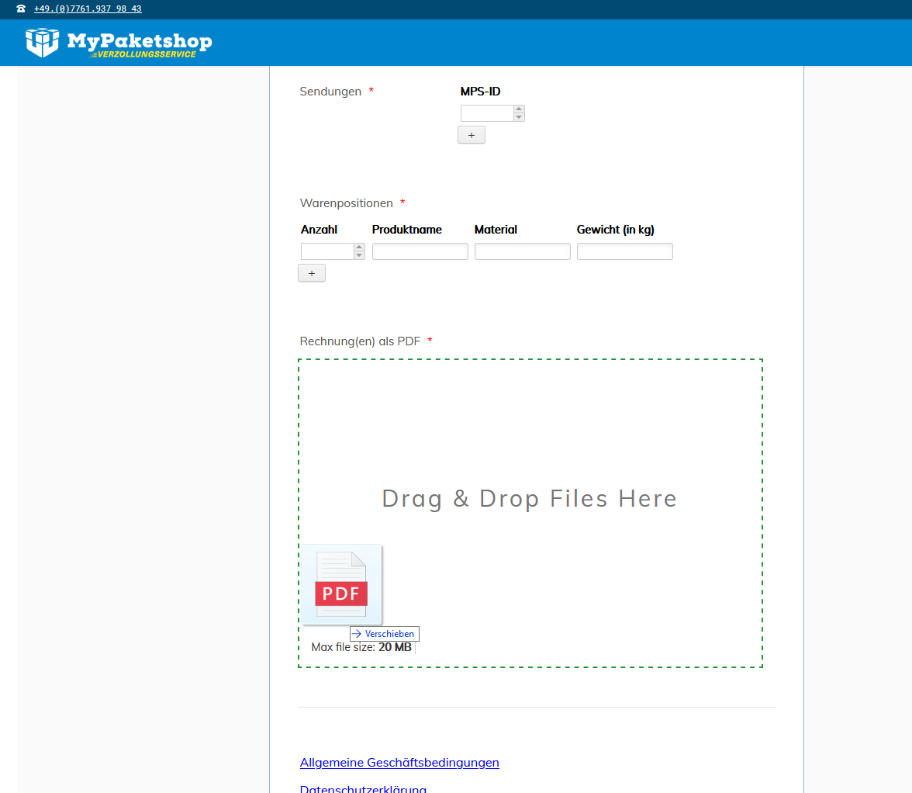Open Allgemeine Geschäftsbedingungen link
Viewport: 912px width, 793px height.
click(399, 762)
